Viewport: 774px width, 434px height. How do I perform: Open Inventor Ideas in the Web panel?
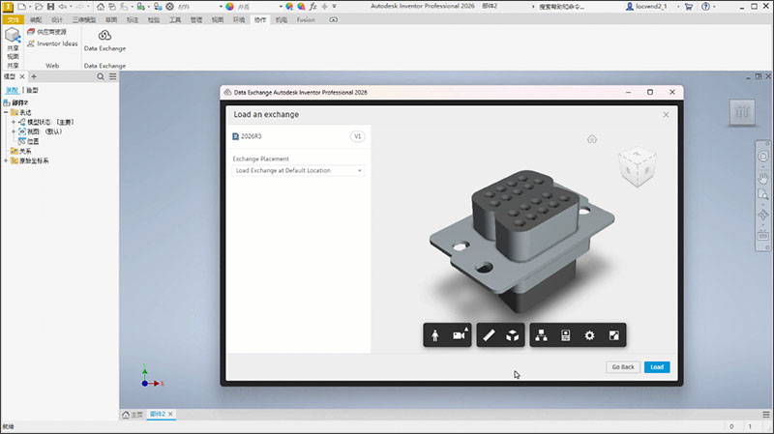click(53, 43)
